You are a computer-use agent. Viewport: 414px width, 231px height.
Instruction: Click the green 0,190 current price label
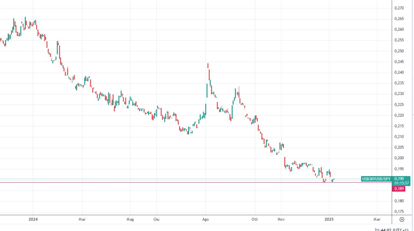point(401,181)
